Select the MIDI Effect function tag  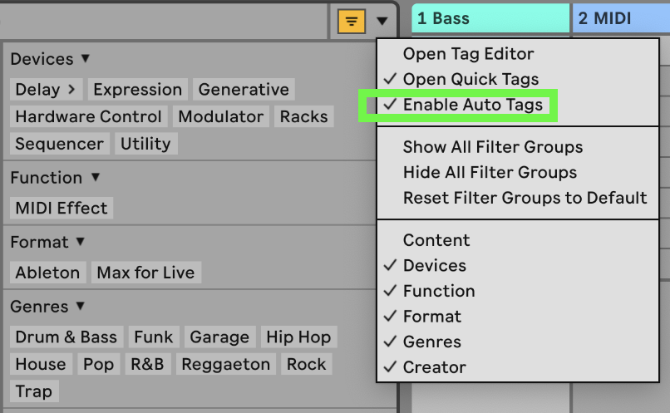click(x=62, y=209)
